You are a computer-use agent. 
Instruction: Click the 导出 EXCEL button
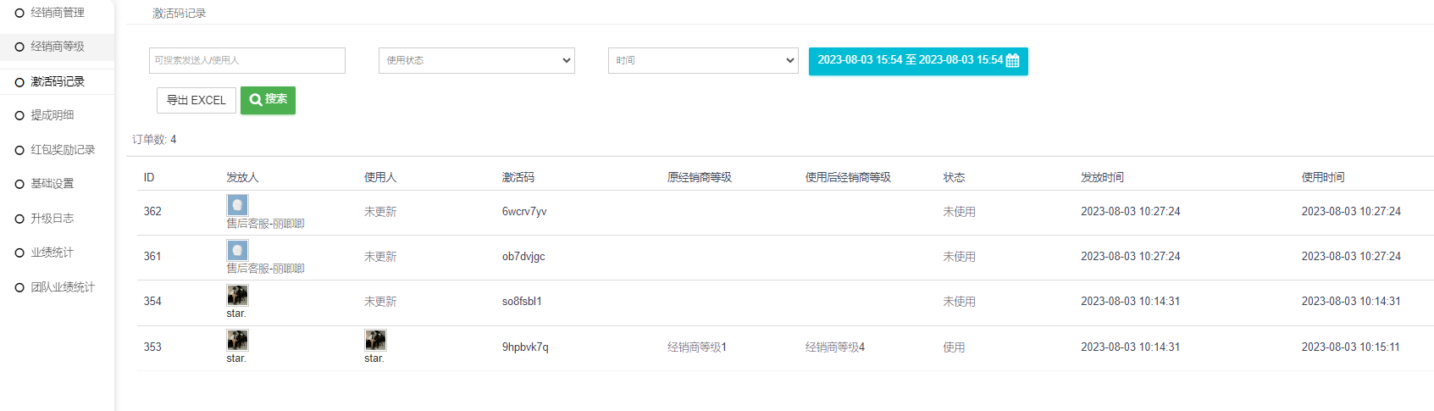click(196, 100)
